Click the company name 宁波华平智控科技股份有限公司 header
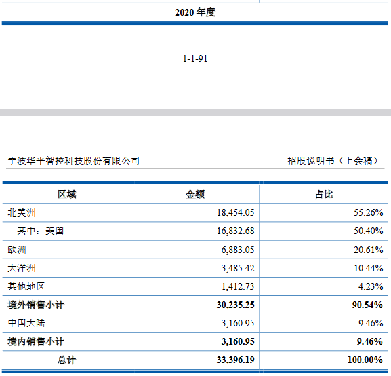 74,161
